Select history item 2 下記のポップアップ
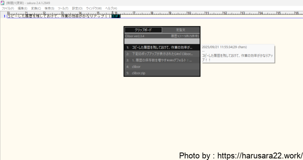Viewport: 303px width, 160px height. click(162, 54)
